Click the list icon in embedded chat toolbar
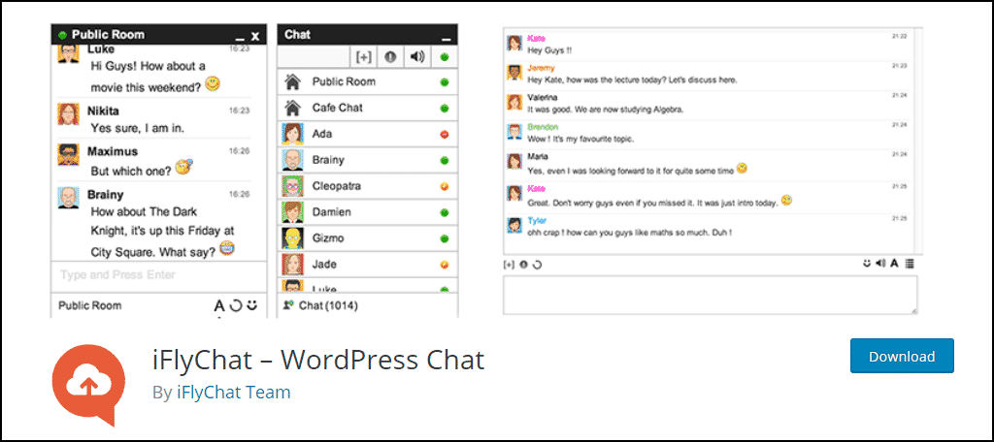The width and height of the screenshot is (994, 442). coord(910,264)
